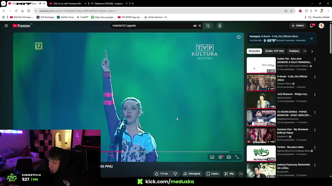332x186 pixels.
Task: Open more actions menu below video
Action: point(241,174)
